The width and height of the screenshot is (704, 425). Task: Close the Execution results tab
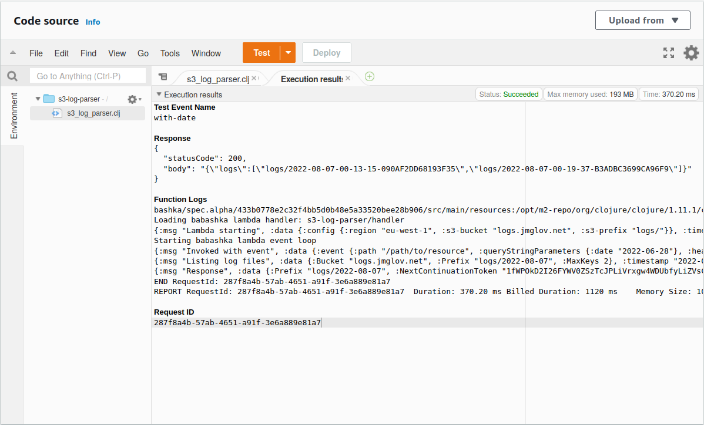348,78
